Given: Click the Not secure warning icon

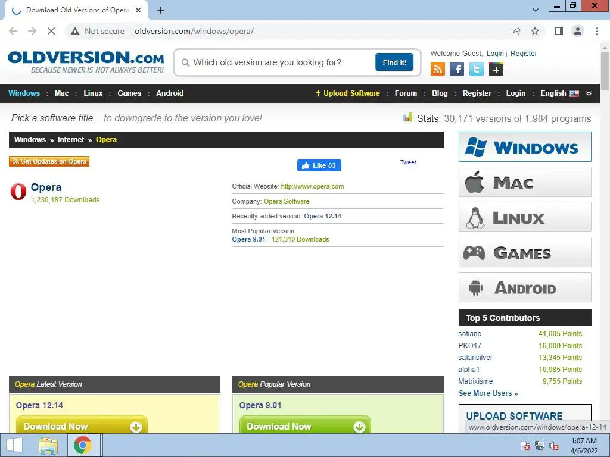Looking at the screenshot, I should (x=75, y=31).
